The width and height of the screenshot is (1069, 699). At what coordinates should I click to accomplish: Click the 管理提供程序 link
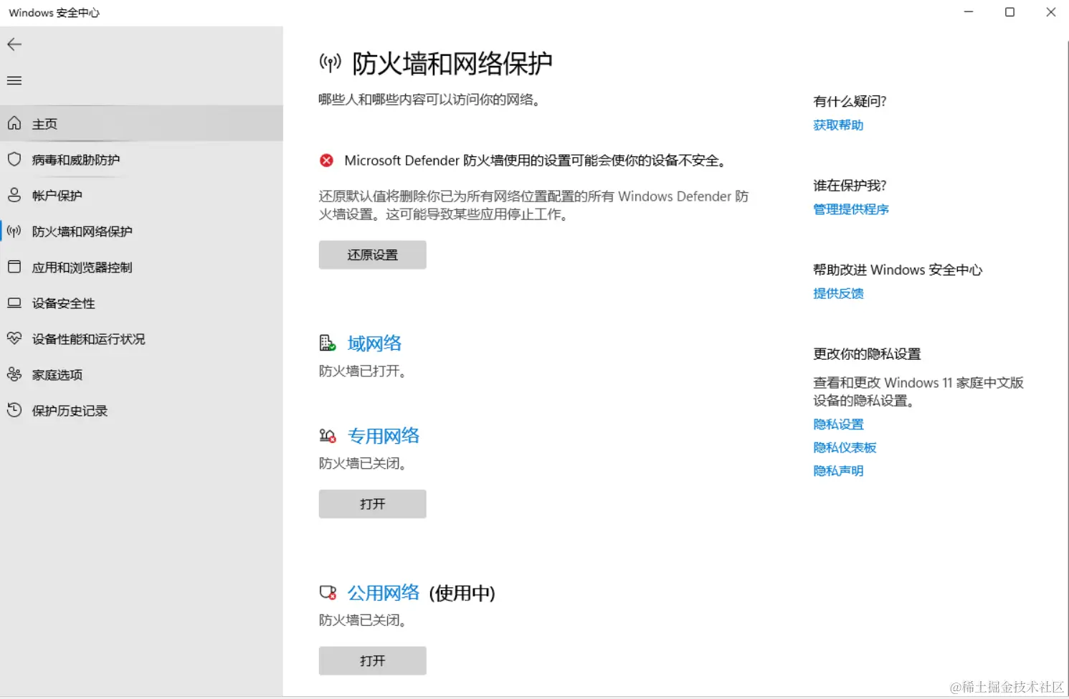pyautogui.click(x=851, y=209)
